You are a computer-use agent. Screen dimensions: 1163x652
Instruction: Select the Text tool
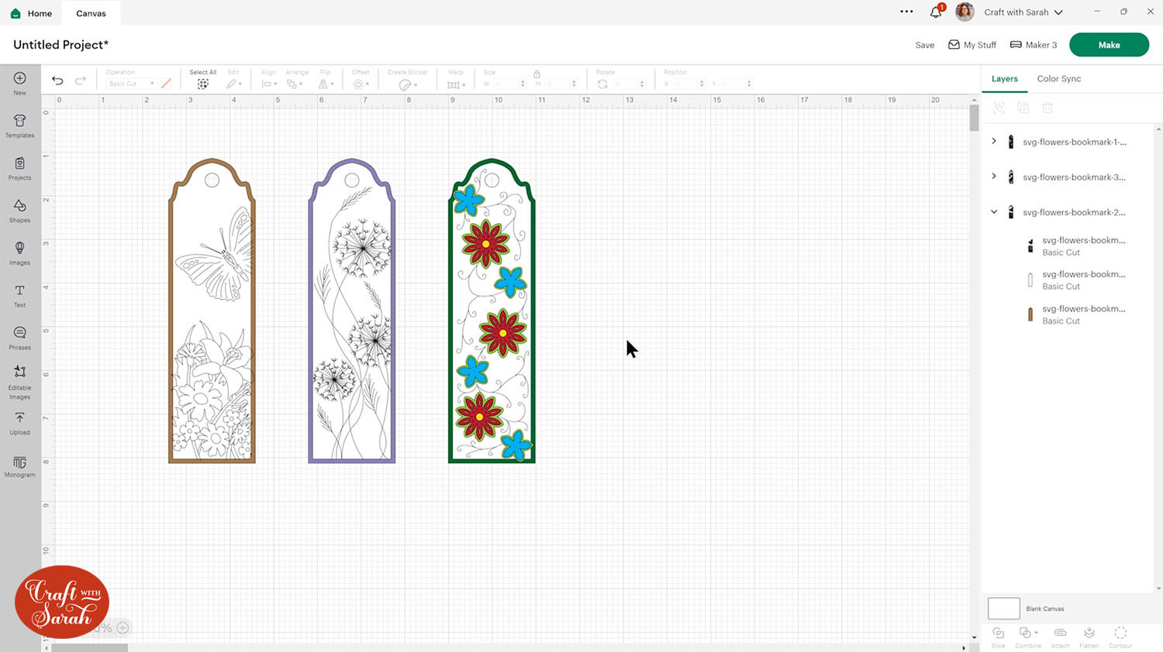(x=19, y=290)
